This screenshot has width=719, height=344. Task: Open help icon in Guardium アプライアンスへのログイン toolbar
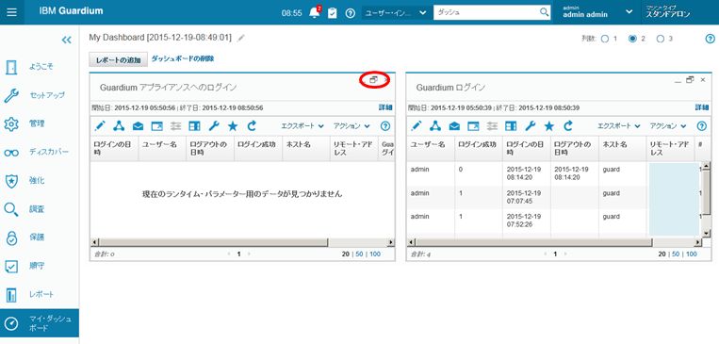pyautogui.click(x=385, y=126)
